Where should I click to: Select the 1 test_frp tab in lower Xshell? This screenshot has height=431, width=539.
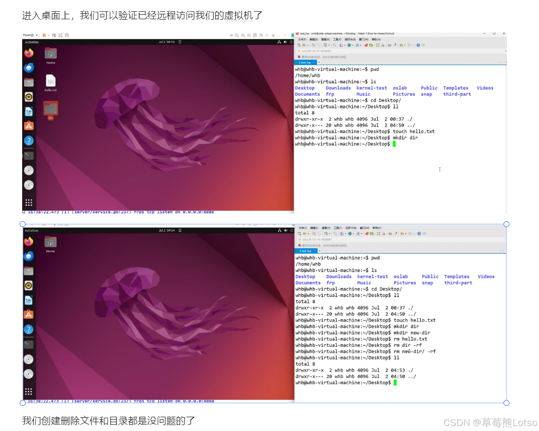click(x=305, y=251)
